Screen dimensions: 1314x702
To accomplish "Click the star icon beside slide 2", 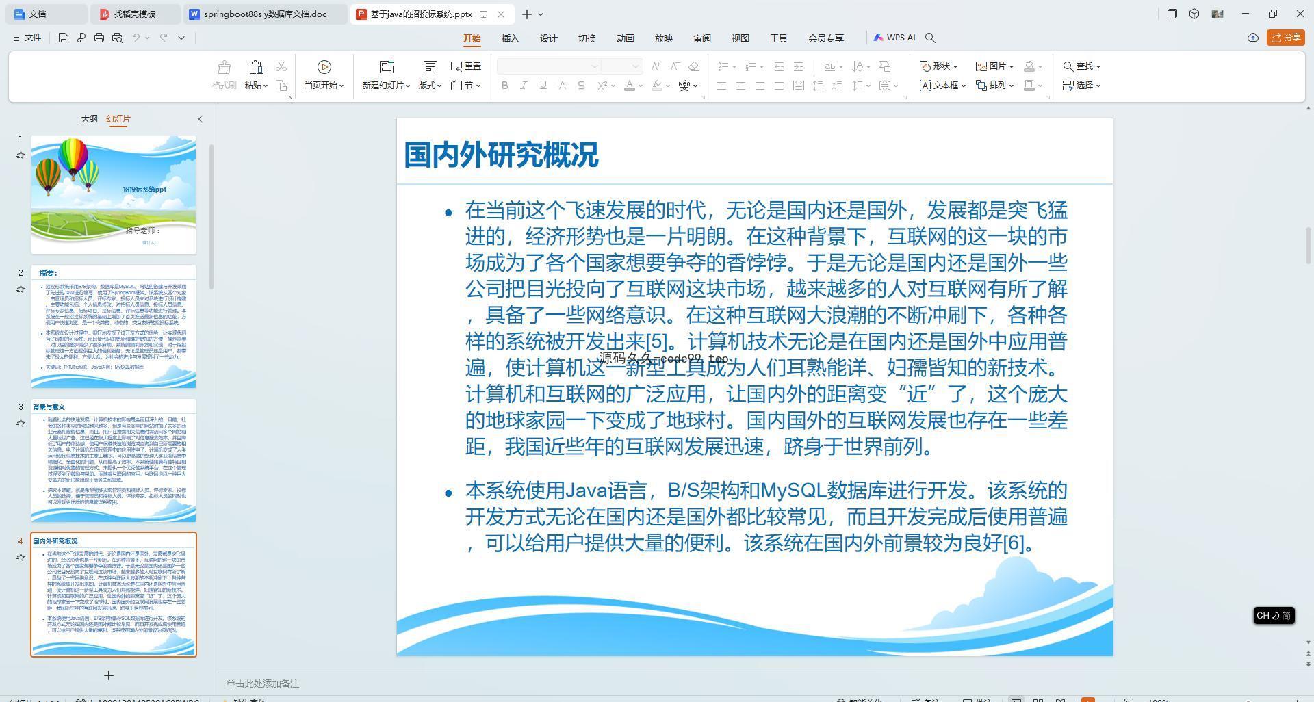I will (x=21, y=289).
